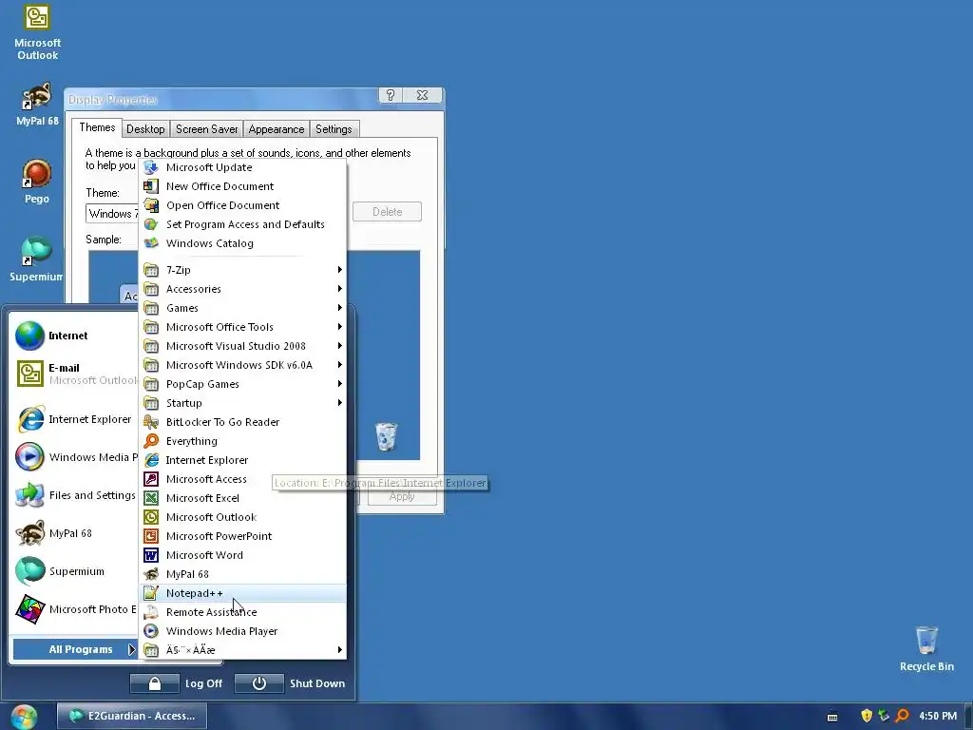
Task: Open Microsoft Outlook desktop shortcut
Action: pos(37,32)
